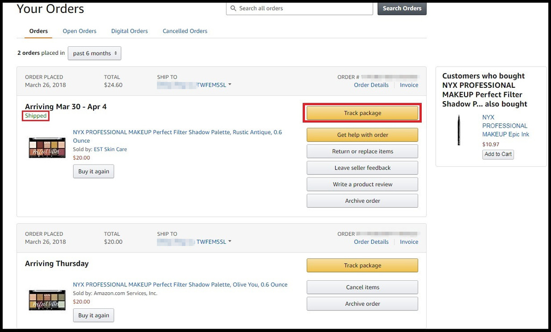Screen dimensions: 551x332
Task: Add NYX Epic Ink to cart
Action: coord(498,154)
